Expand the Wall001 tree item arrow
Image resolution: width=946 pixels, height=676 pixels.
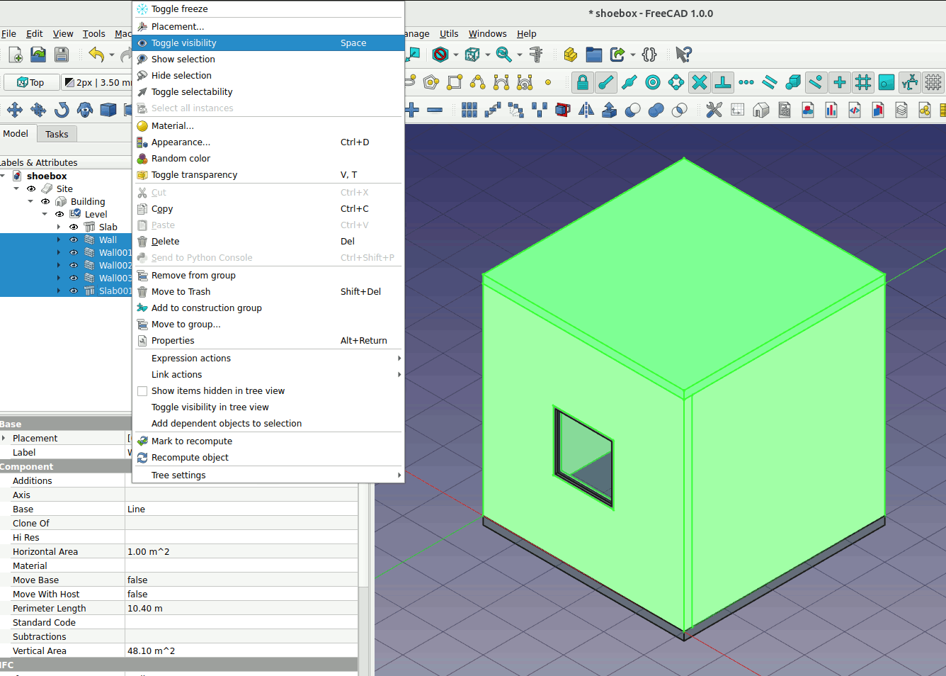pos(59,253)
